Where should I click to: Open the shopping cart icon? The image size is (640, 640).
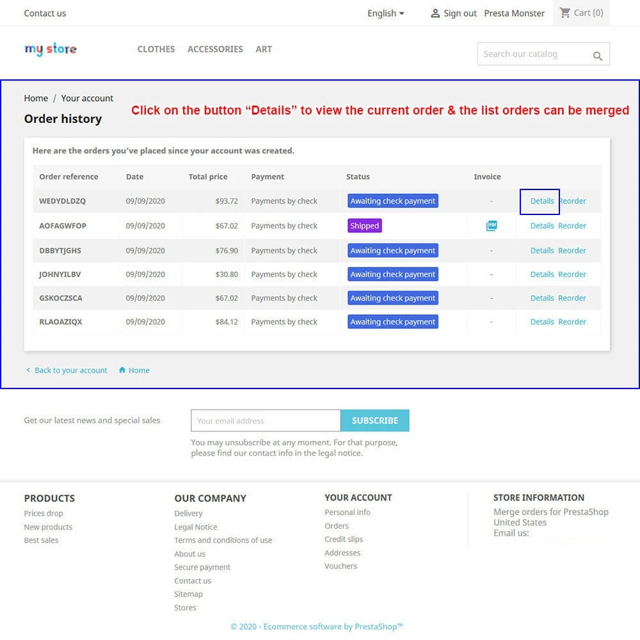pos(565,13)
